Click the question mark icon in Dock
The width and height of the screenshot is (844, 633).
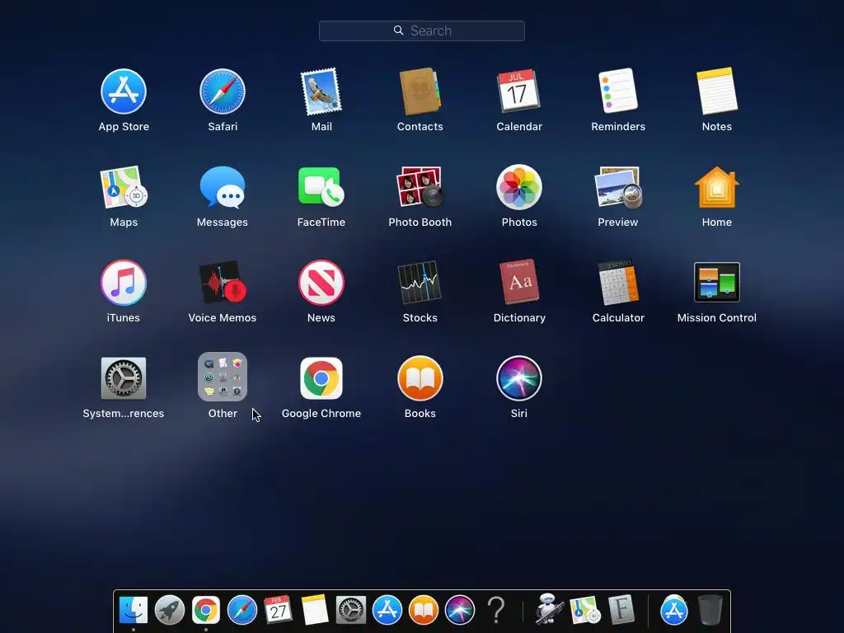[496, 610]
